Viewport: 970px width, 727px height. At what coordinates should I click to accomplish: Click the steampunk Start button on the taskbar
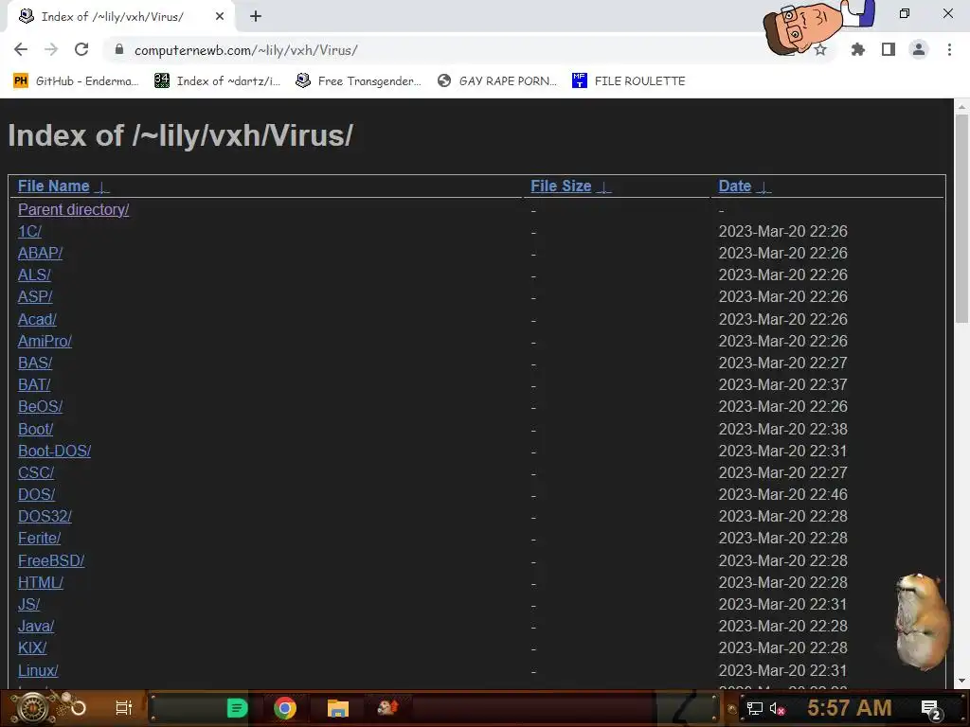tap(34, 708)
